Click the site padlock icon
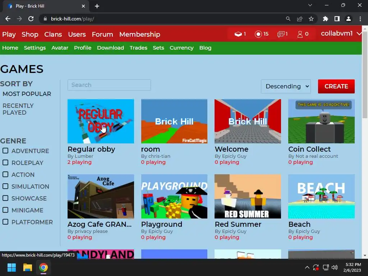This screenshot has height=276, width=368. tap(45, 19)
